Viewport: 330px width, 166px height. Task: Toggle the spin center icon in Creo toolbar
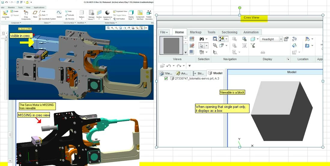click(x=145, y=28)
